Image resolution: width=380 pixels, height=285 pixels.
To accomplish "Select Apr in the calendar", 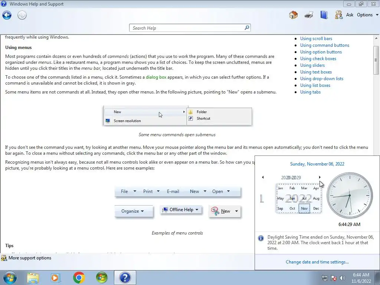I will point(316,188).
